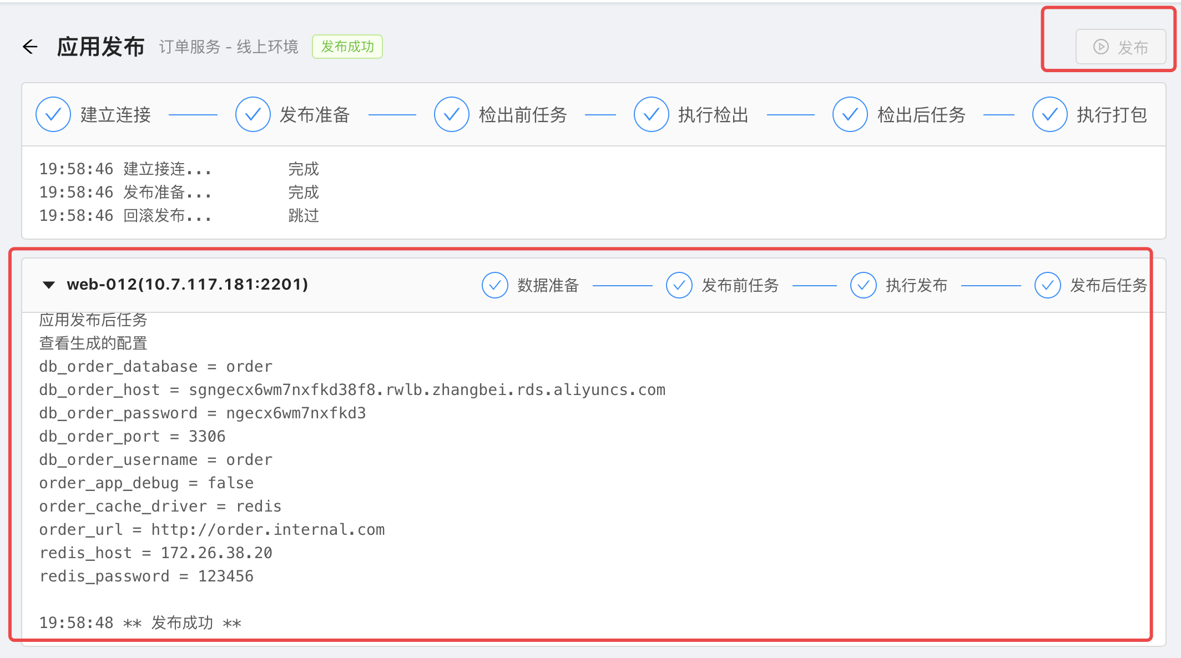Click the order_url log line

click(212, 530)
